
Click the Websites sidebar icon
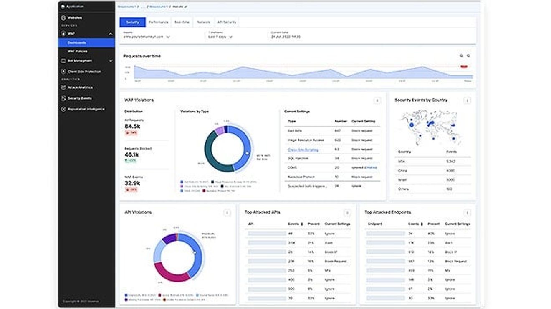pyautogui.click(x=63, y=18)
